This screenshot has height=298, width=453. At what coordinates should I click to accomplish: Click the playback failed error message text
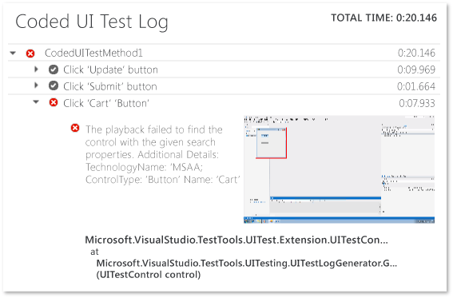click(163, 154)
